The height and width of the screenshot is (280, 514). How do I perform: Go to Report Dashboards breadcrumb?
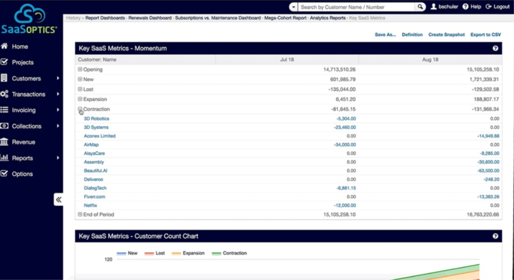(x=105, y=18)
